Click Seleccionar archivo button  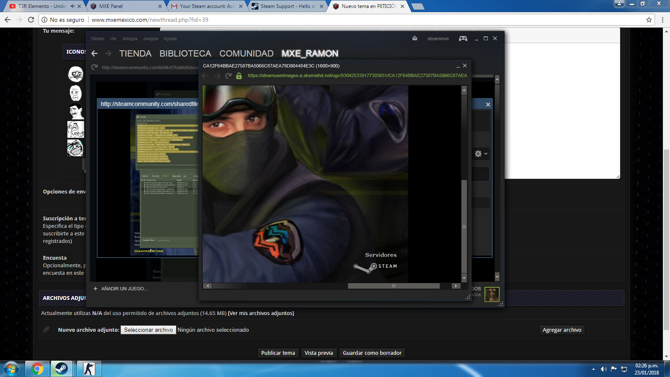pyautogui.click(x=148, y=330)
